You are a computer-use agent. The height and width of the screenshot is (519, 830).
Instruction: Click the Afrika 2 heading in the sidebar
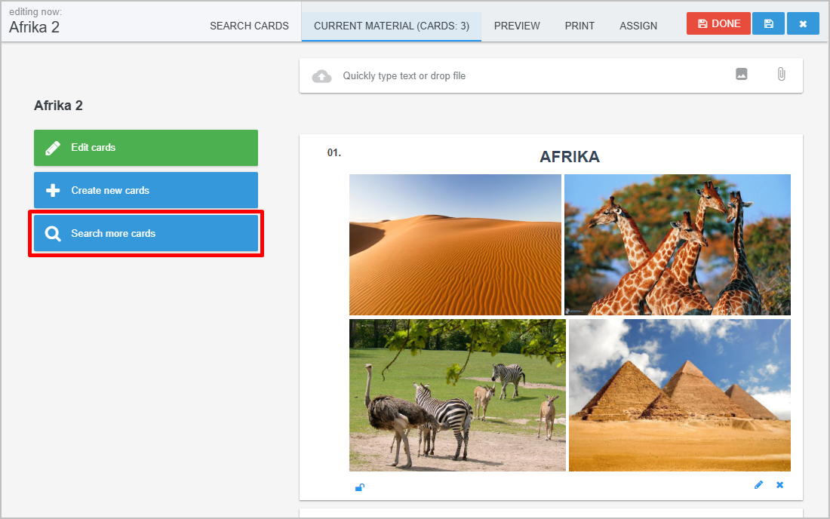click(58, 106)
